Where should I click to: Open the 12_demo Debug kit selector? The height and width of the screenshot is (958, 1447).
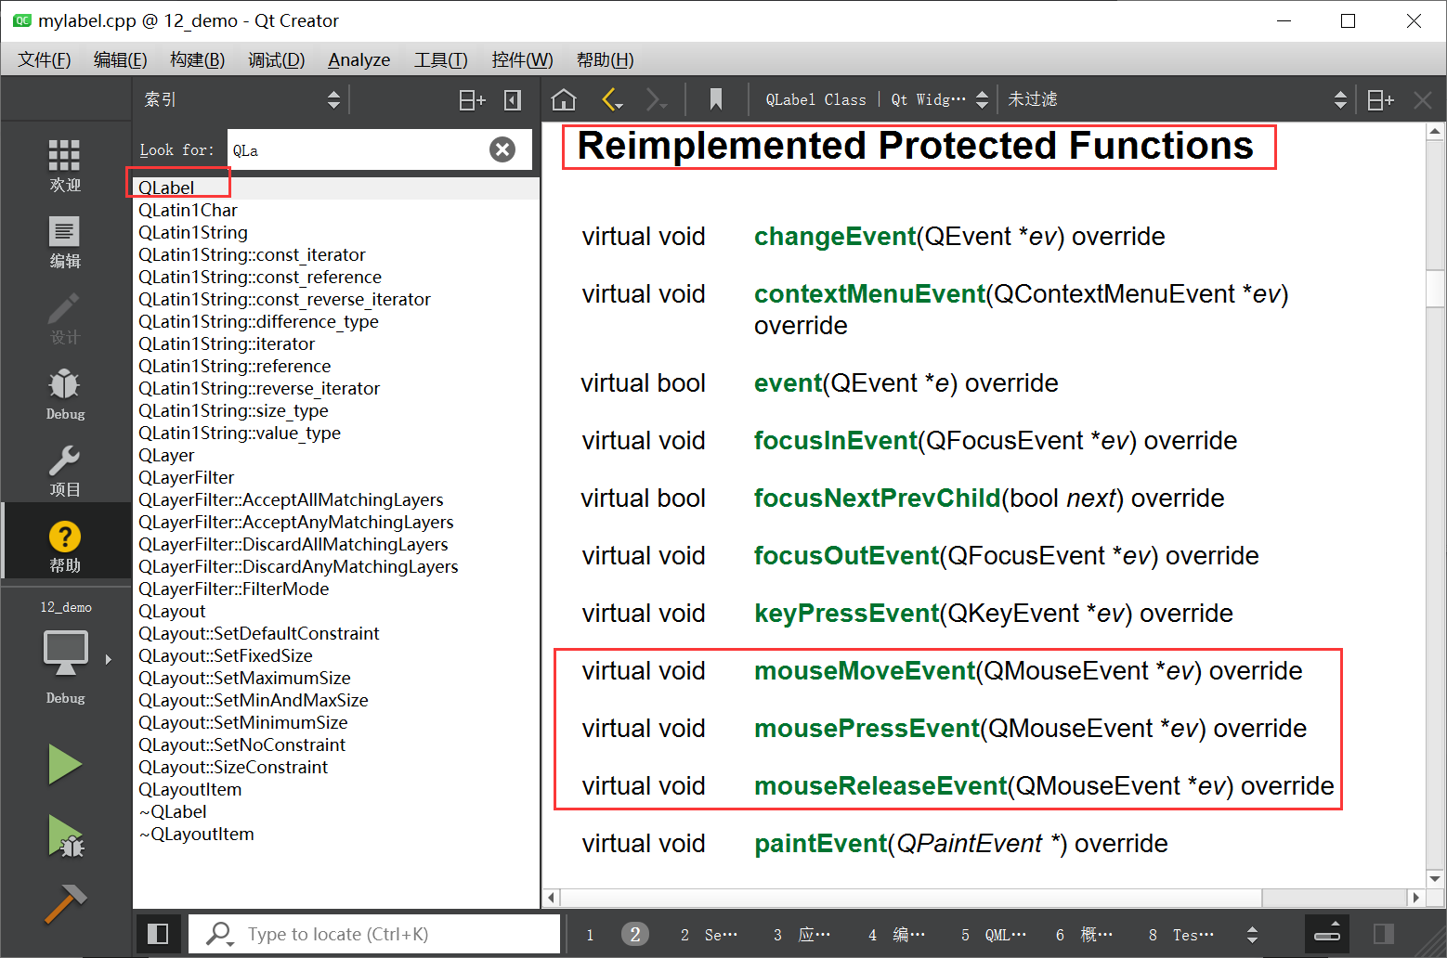coord(65,654)
